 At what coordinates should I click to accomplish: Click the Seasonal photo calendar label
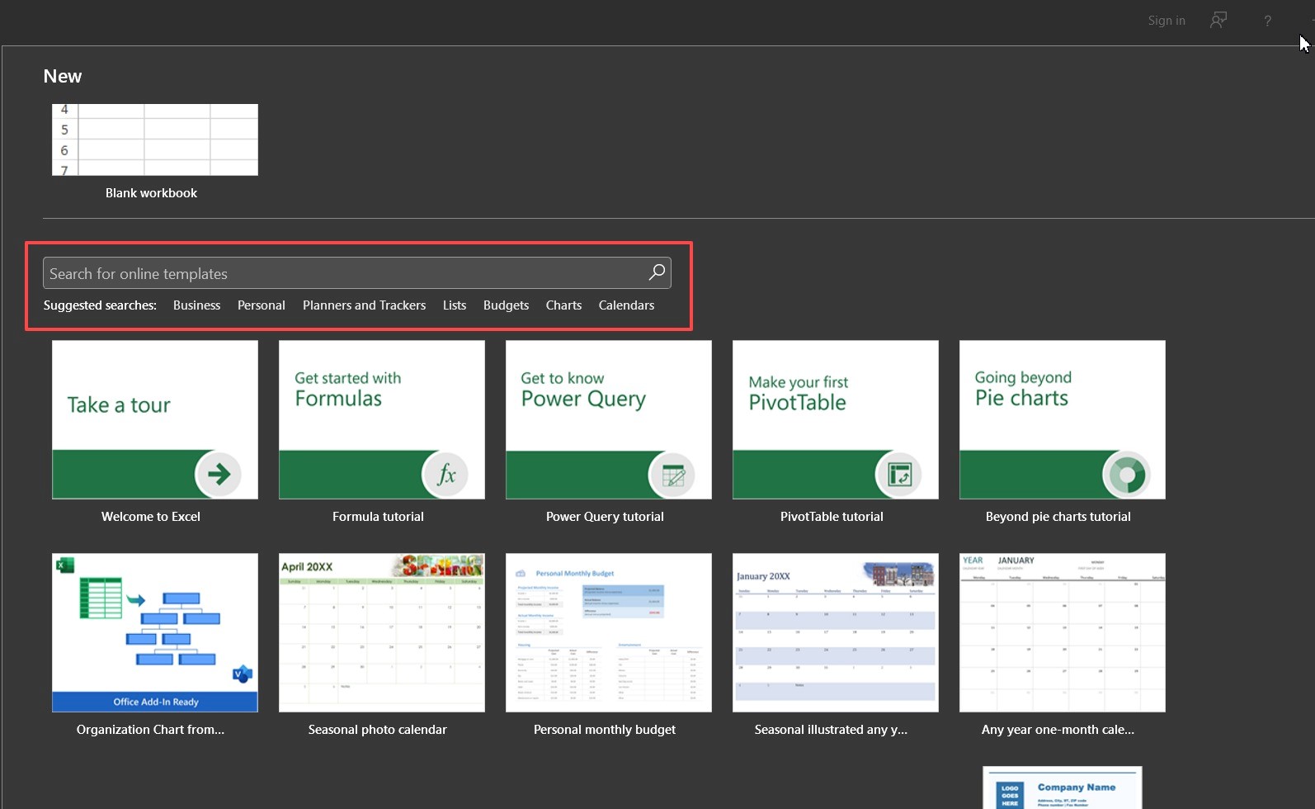(378, 730)
